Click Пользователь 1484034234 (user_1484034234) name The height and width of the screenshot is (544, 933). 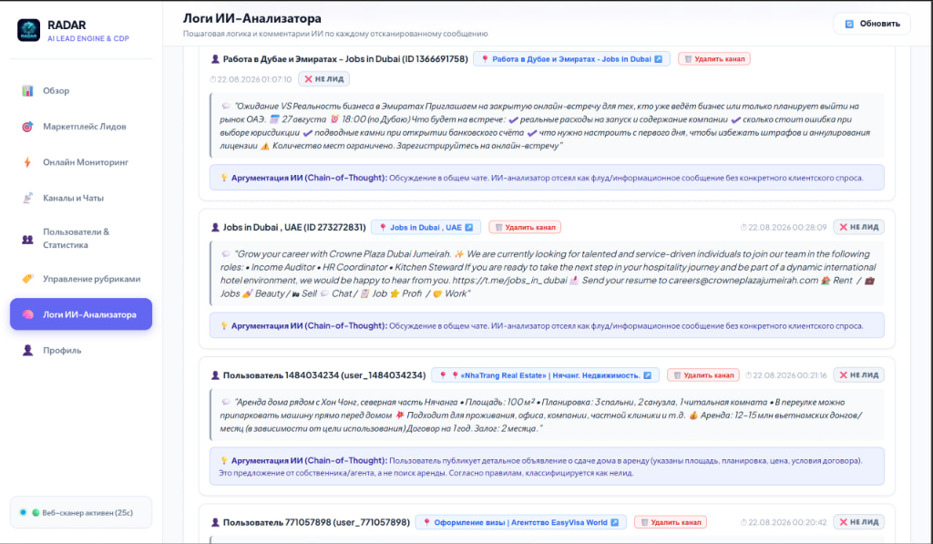[x=324, y=375]
